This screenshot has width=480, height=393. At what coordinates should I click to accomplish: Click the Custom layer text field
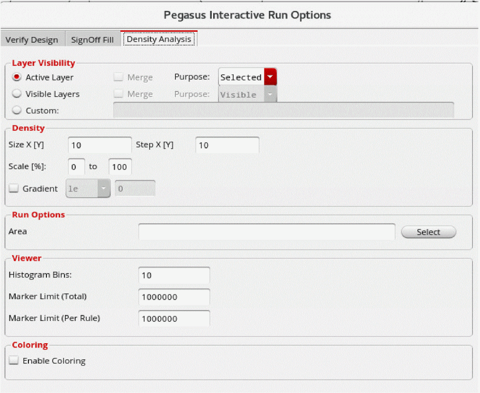point(283,110)
